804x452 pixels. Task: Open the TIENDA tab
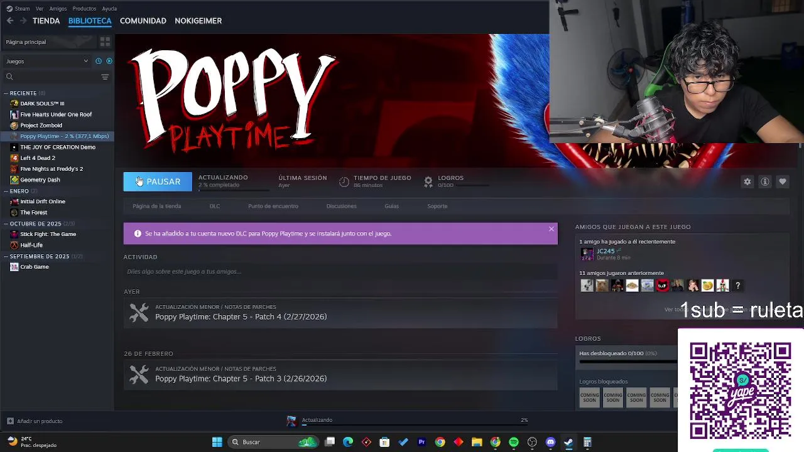46,21
